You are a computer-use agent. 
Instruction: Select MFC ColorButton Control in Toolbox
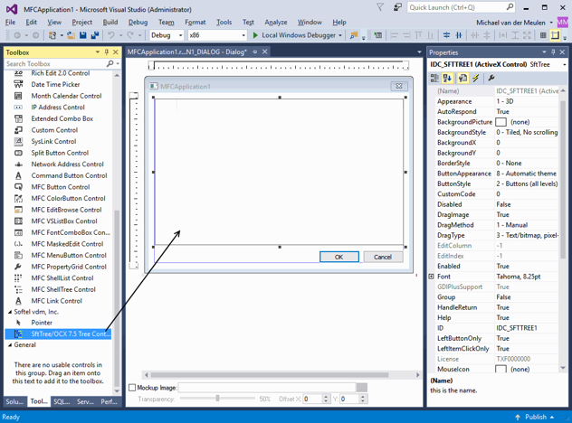pyautogui.click(x=68, y=198)
